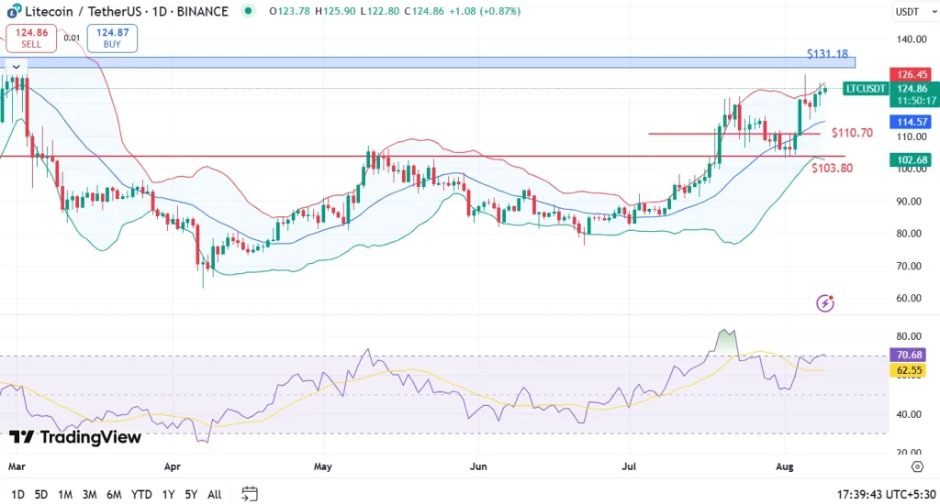
Task: Click the TradingView logo link
Action: (75, 437)
